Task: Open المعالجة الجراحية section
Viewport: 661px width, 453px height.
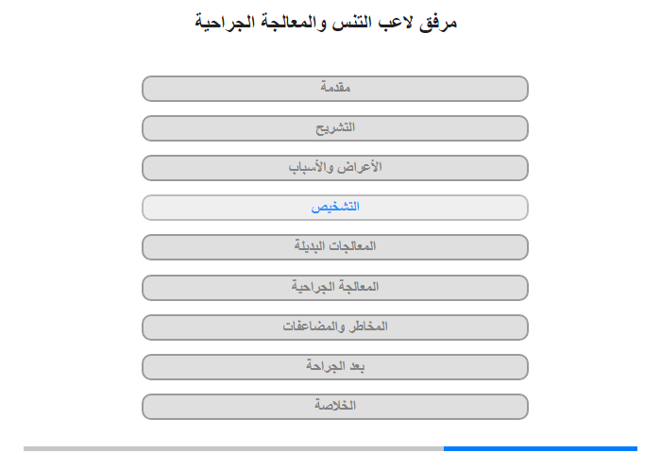Action: 335,288
